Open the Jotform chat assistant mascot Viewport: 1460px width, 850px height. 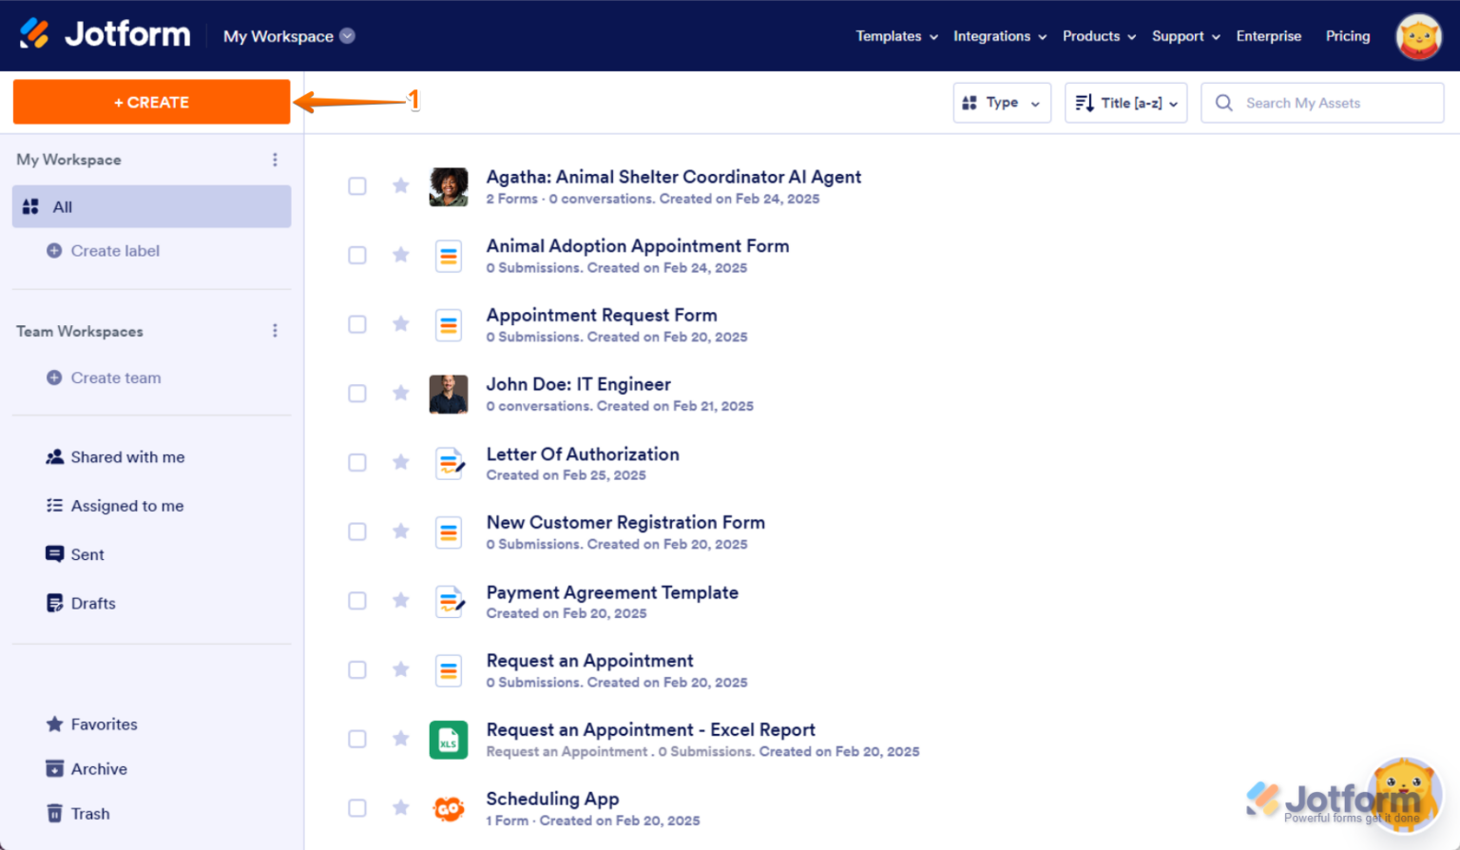click(x=1404, y=795)
